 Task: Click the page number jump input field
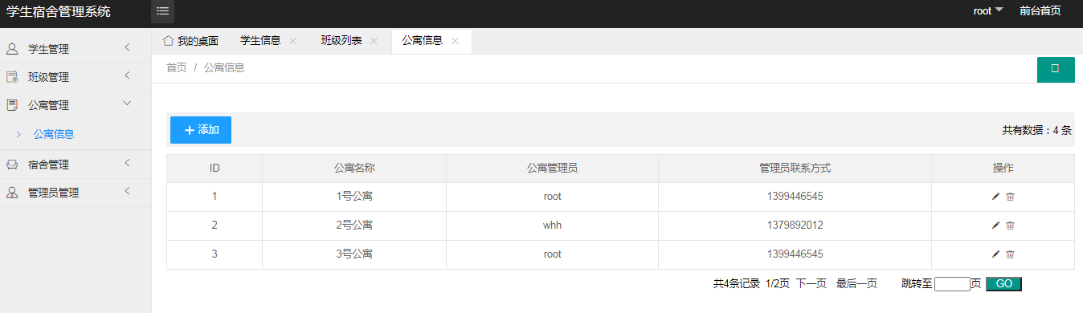(x=953, y=283)
